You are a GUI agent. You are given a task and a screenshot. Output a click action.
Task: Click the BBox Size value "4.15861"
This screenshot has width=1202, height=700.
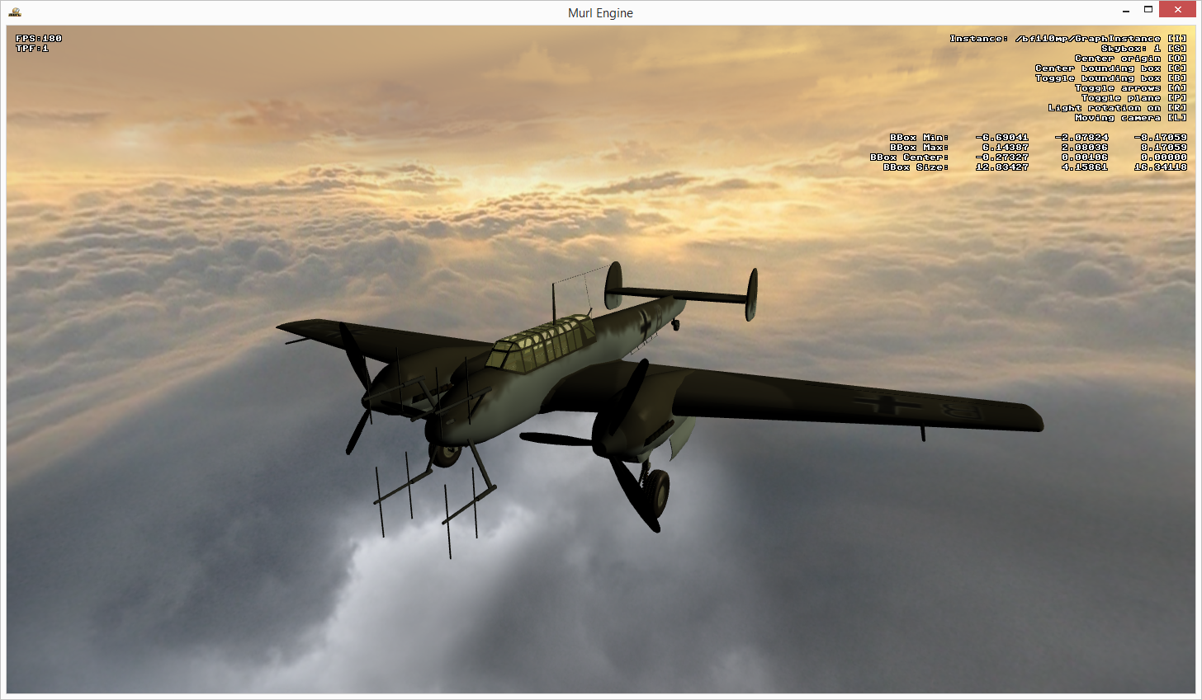click(x=1085, y=167)
